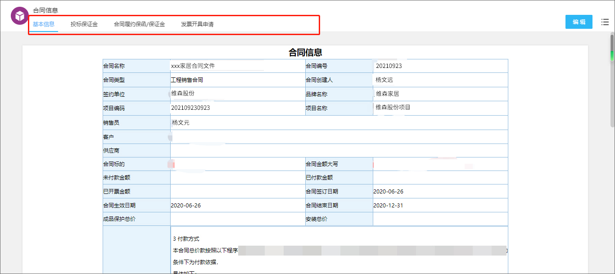Select the 签约单位 value 维森股份
Viewport: 615px width, 274px height.
[x=183, y=94]
